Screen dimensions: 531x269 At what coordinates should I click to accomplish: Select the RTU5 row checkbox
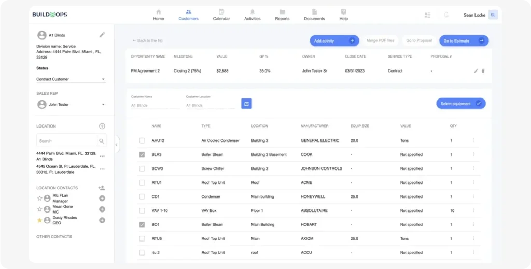[x=142, y=238]
